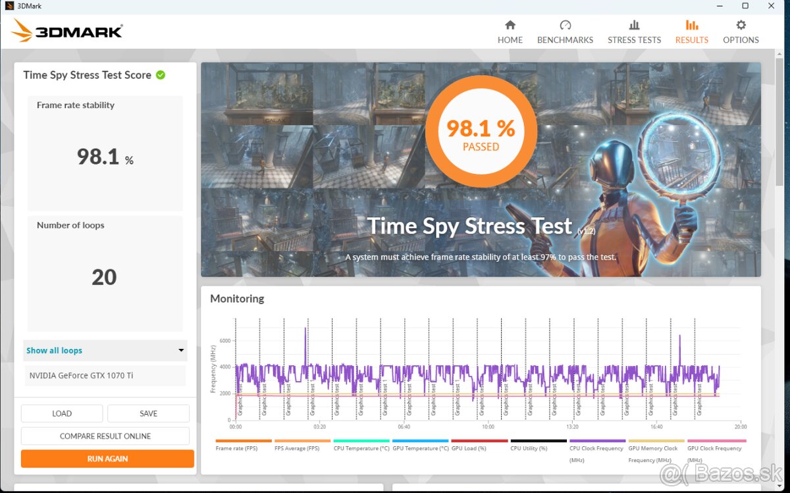
Task: Click the dropdown arrow beside Show all loops
Action: [181, 351]
